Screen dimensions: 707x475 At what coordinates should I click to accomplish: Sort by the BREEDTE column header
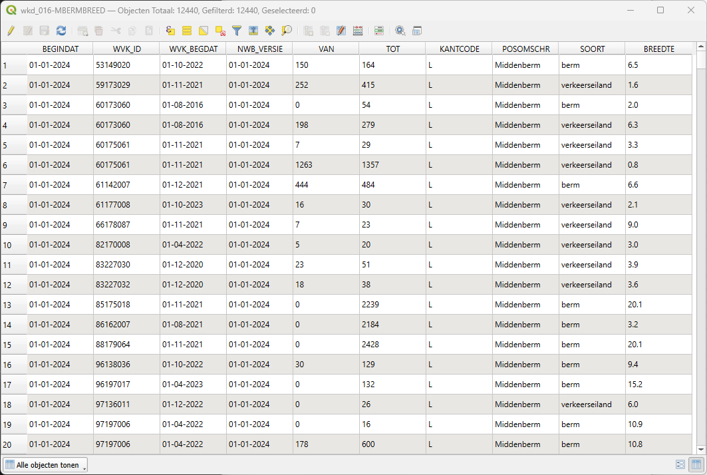[658, 49]
